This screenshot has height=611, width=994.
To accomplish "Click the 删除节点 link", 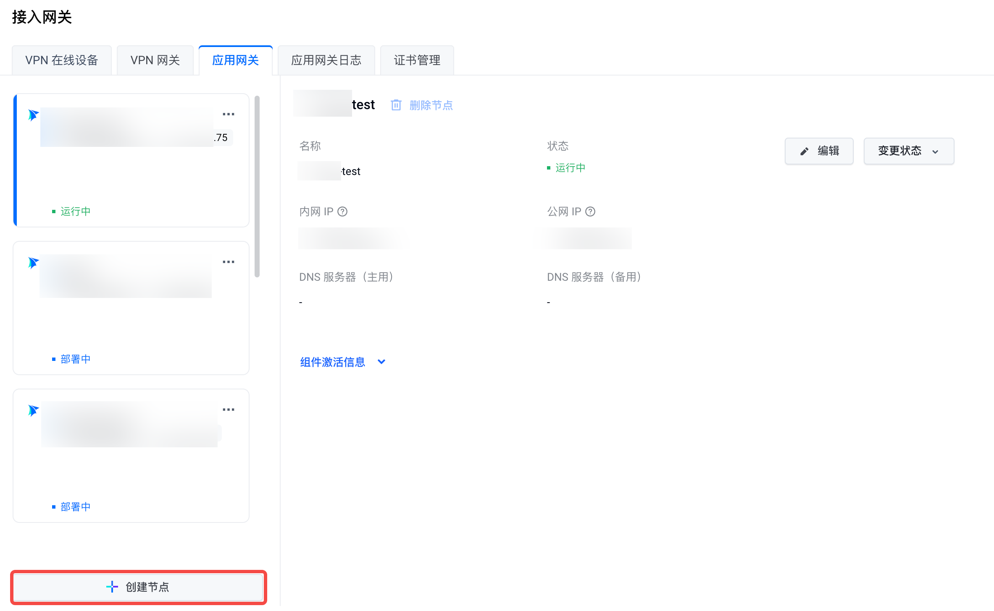I will 431,105.
